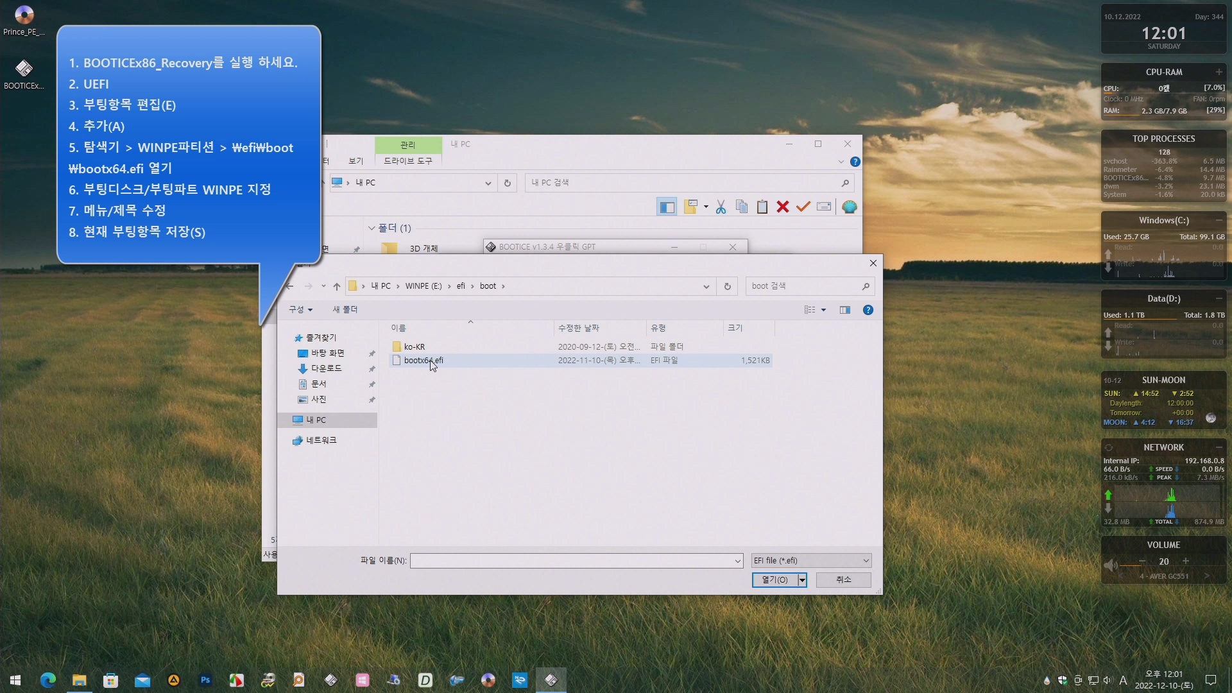The width and height of the screenshot is (1232, 693).
Task: Select 바탕 화면 in navigation tree
Action: tap(327, 353)
